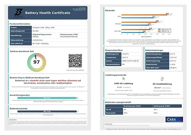This screenshot has height=135, width=191.
Task: Click the DC fast charging station icon
Action: pos(162,79)
